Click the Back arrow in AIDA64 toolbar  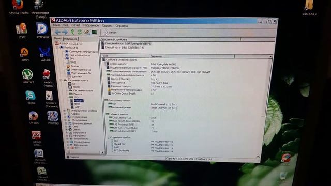click(x=57, y=32)
